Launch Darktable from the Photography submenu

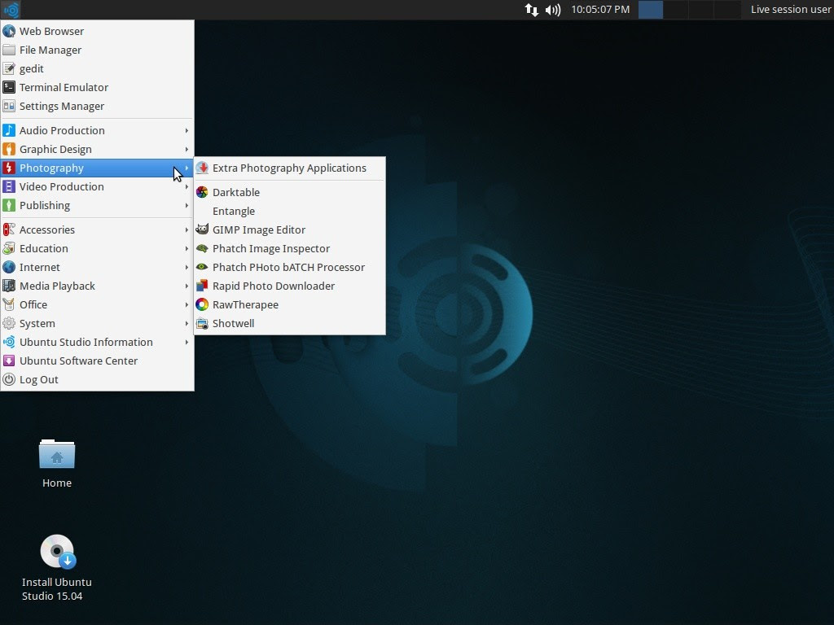(236, 192)
